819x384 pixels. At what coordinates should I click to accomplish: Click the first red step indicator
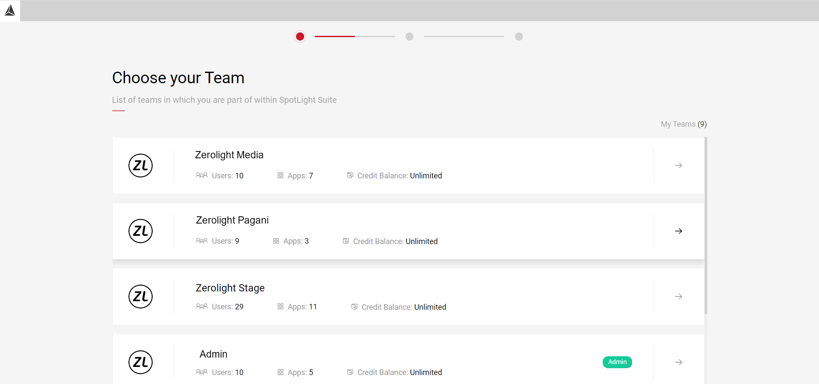click(300, 37)
